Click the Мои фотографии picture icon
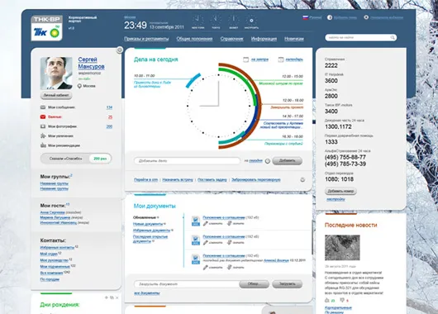Image resolution: width=438 pixels, height=314 pixels. (x=43, y=126)
